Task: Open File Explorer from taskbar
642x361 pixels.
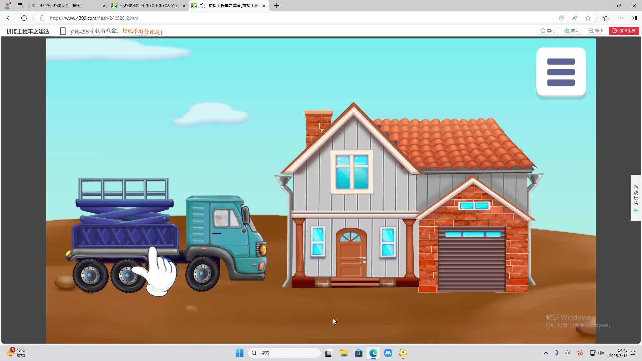Action: tap(344, 353)
